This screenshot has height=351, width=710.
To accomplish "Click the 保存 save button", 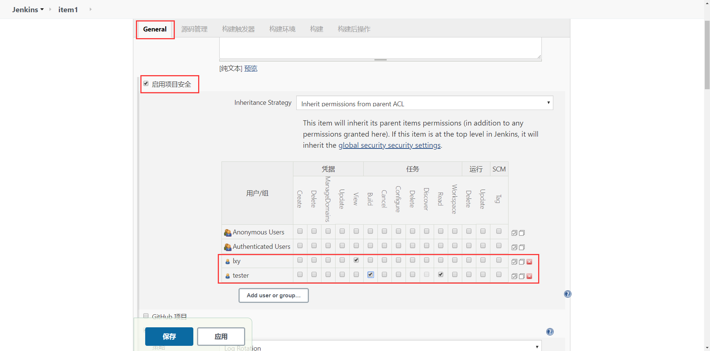I will tap(169, 337).
